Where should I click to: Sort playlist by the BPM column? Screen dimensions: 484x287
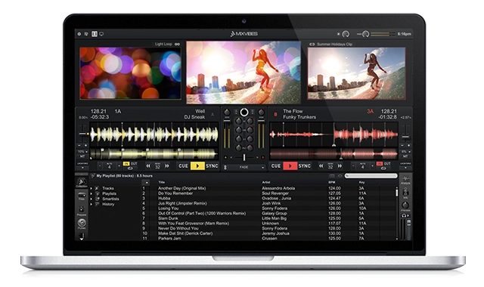(332, 182)
